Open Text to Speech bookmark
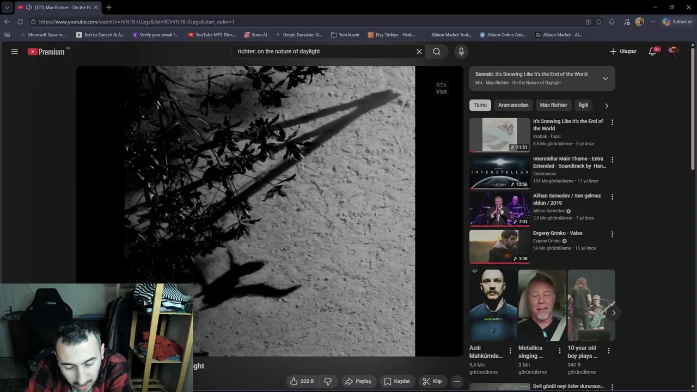Viewport: 697px width, 392px height. coord(101,34)
